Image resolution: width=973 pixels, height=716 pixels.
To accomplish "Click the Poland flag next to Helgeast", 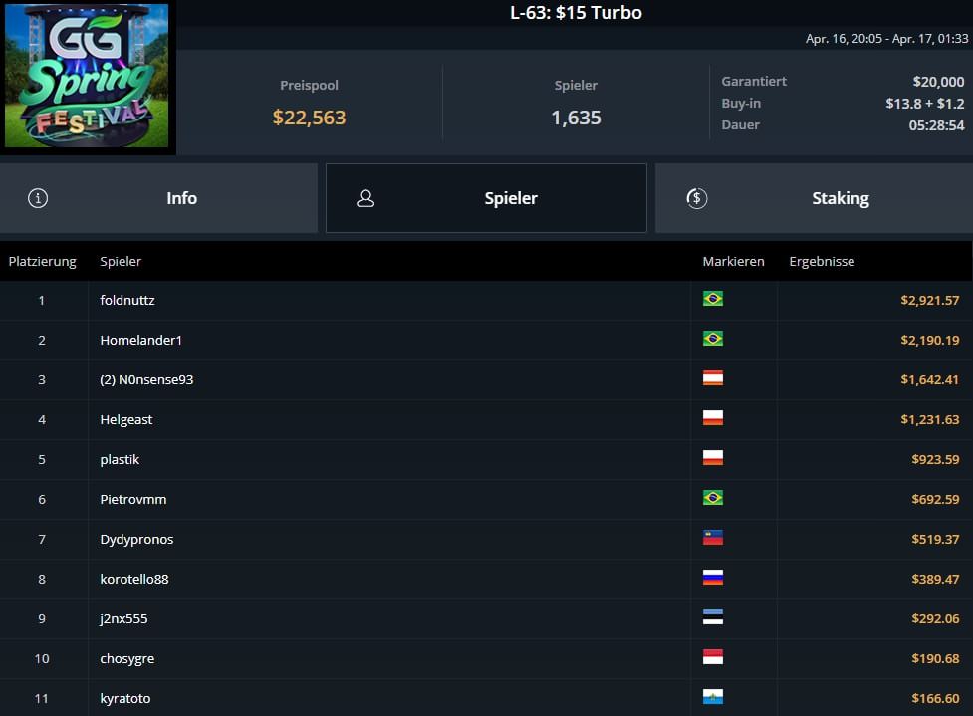I will 713,418.
